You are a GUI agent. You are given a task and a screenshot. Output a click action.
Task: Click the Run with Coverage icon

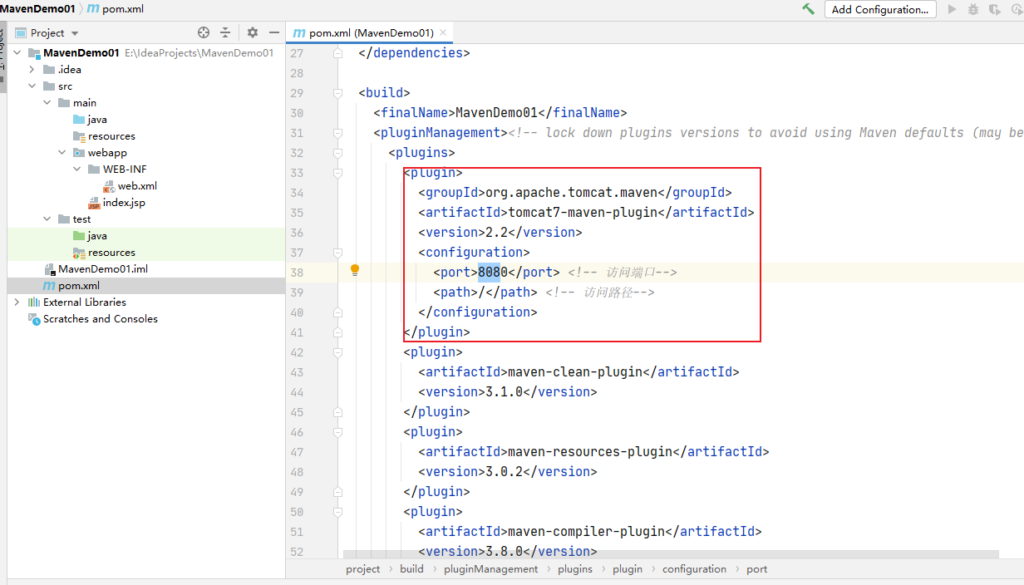tap(995, 9)
